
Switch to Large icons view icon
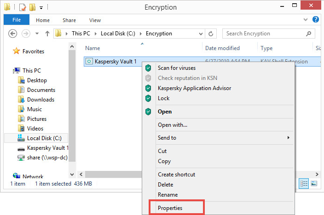tap(314, 183)
